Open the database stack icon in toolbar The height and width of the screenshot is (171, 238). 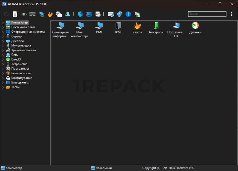[89, 14]
